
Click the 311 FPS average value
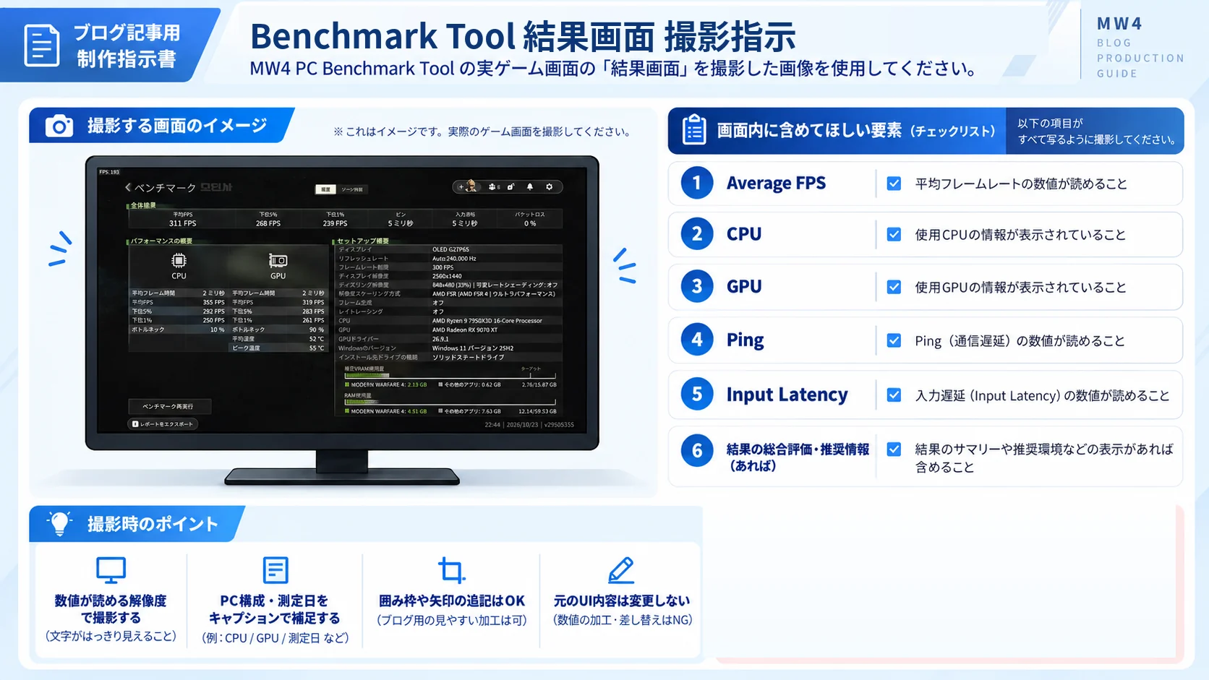(x=183, y=223)
